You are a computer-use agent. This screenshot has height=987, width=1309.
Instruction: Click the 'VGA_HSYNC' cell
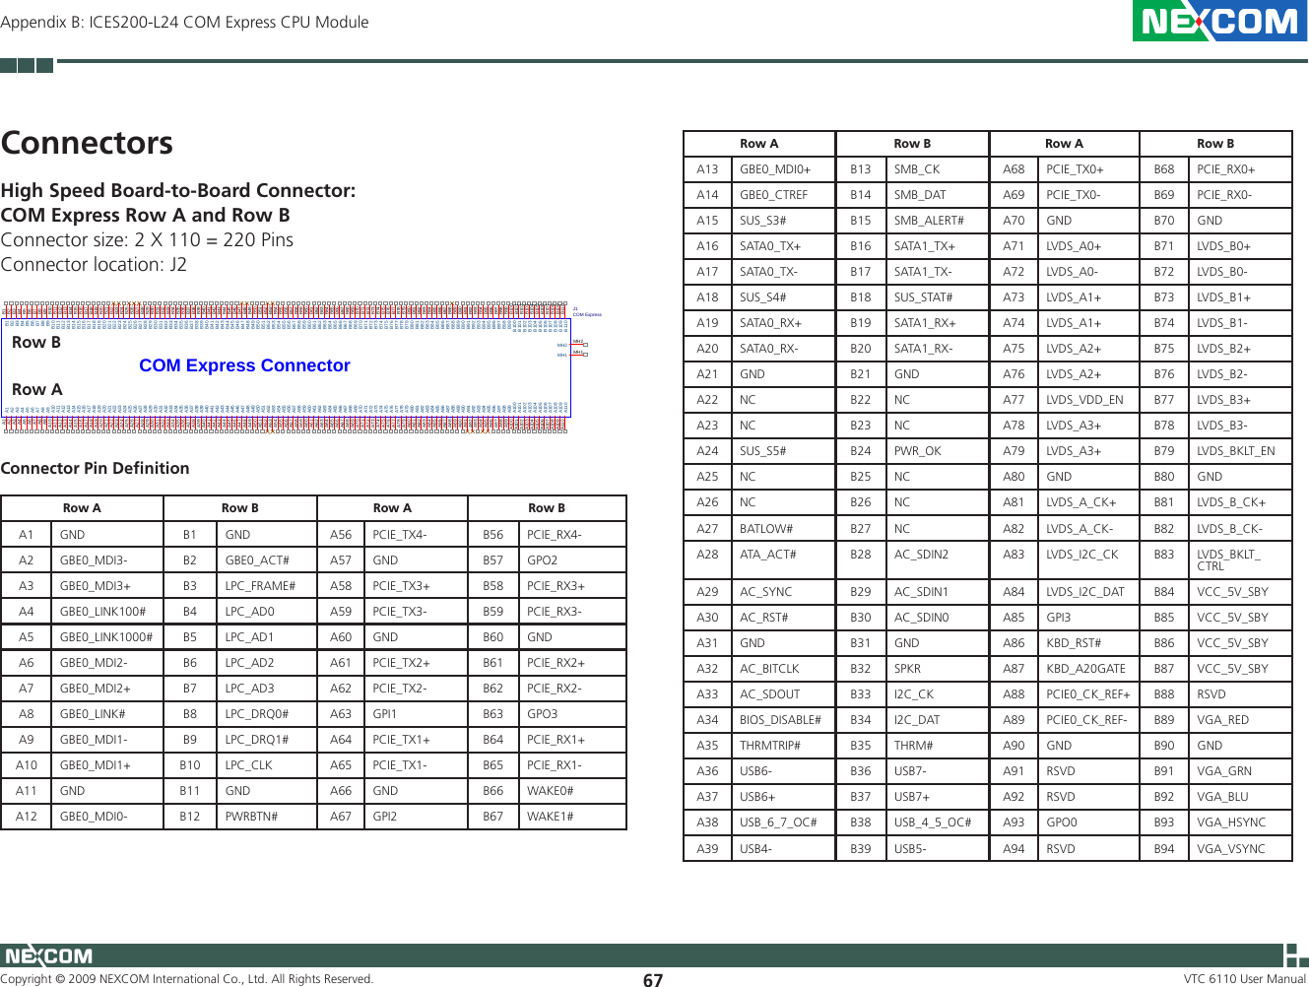pos(1240,822)
